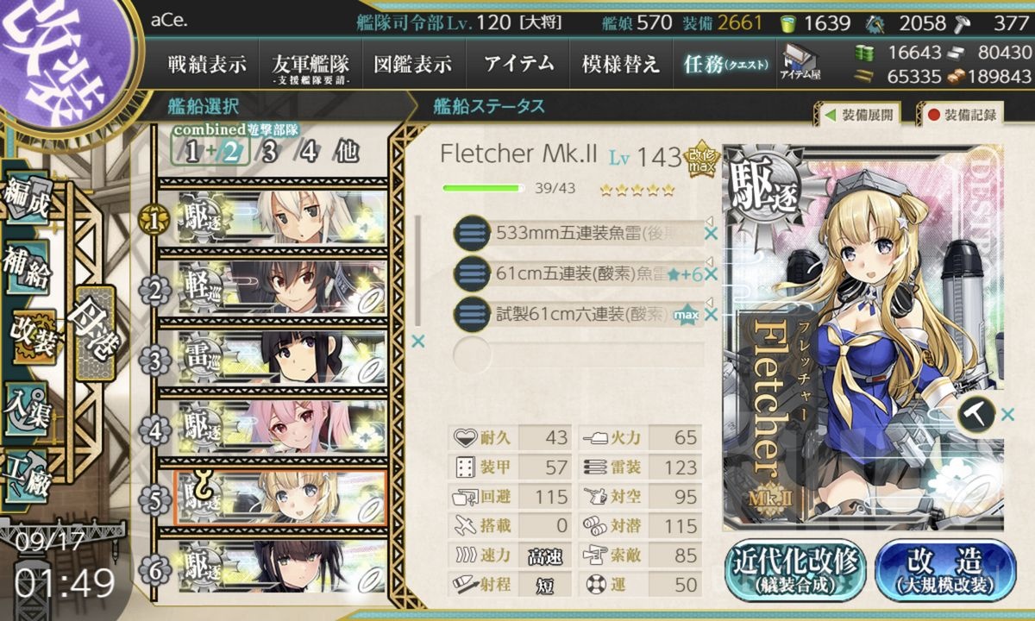Open the アイテム屋 shop icon

click(x=801, y=62)
